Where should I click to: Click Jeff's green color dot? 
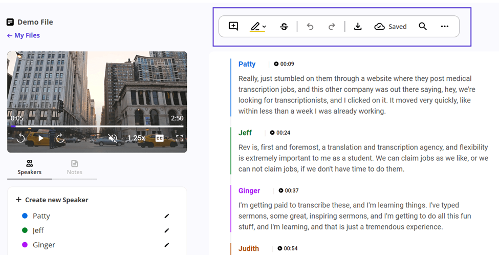click(x=25, y=230)
